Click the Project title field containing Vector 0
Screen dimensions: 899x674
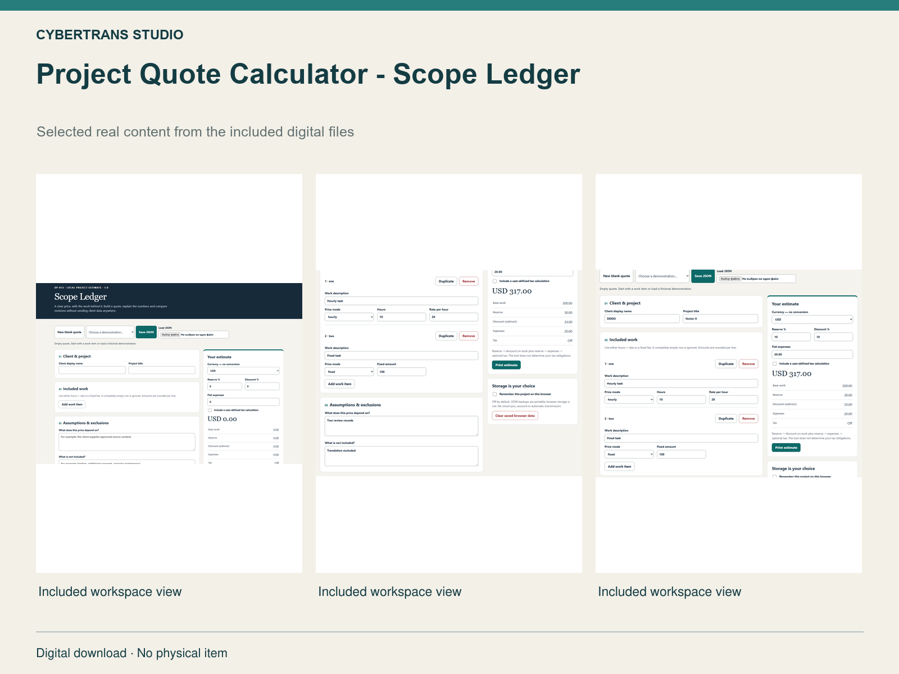(x=721, y=318)
